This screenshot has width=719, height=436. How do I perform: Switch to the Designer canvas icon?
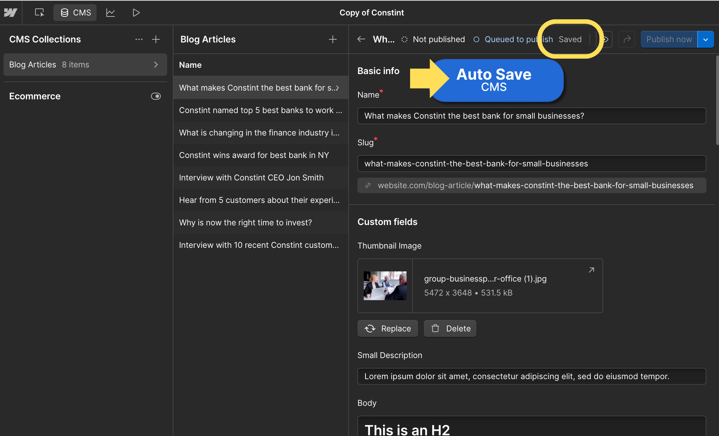pos(39,13)
